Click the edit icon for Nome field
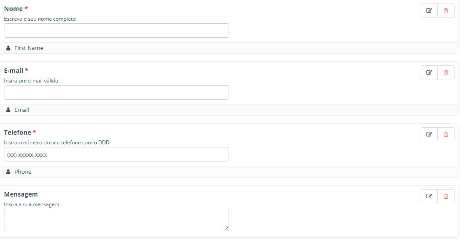Screen dimensions: 462x240 (429, 11)
